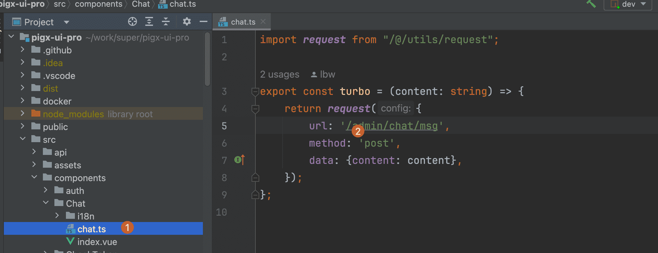Toggle code fold marker on line 3
The width and height of the screenshot is (658, 253).
[x=255, y=92]
